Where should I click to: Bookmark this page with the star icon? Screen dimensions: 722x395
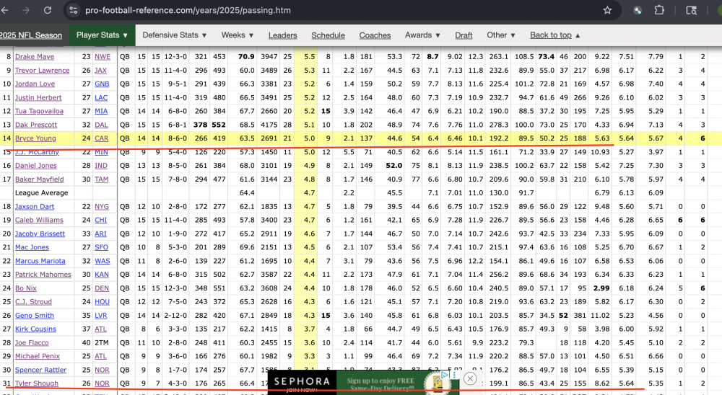tap(607, 10)
